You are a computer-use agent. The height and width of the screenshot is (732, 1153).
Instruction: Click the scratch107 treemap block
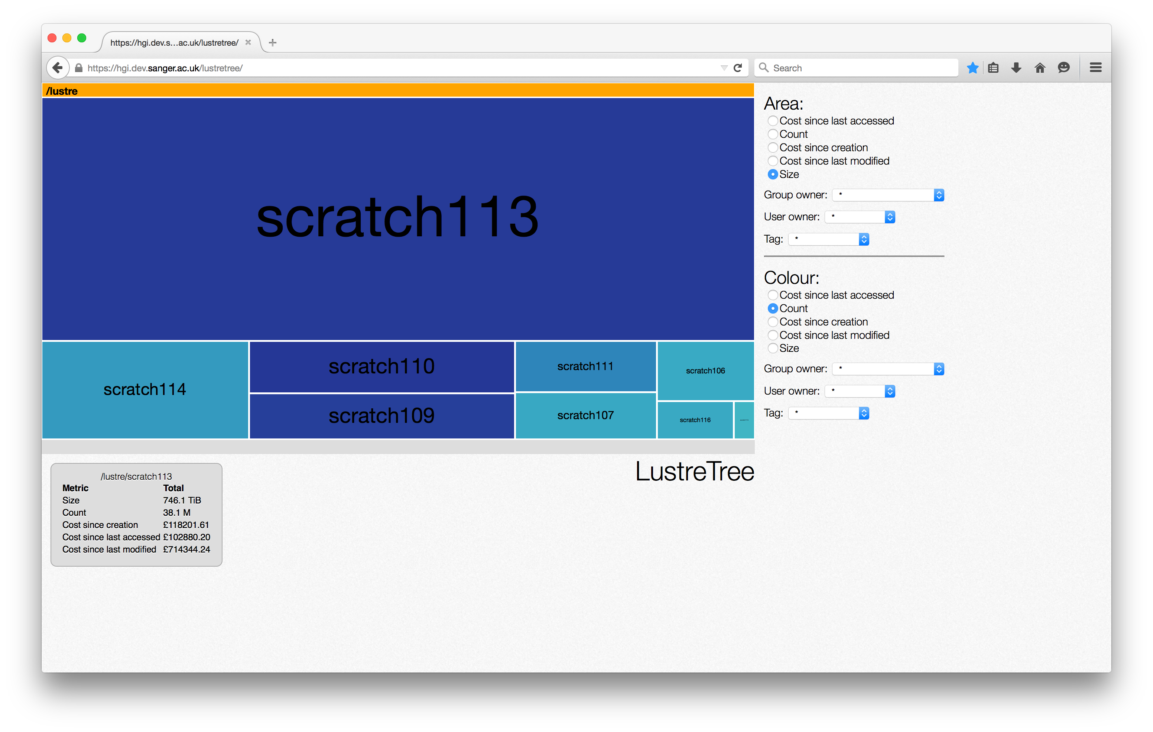point(583,414)
